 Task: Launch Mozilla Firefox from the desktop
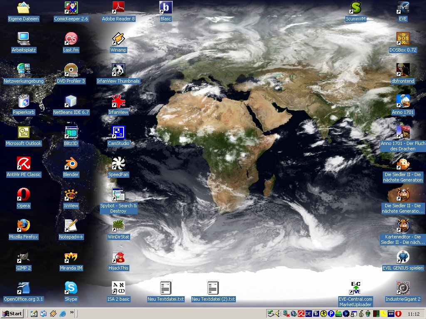[x=23, y=226]
